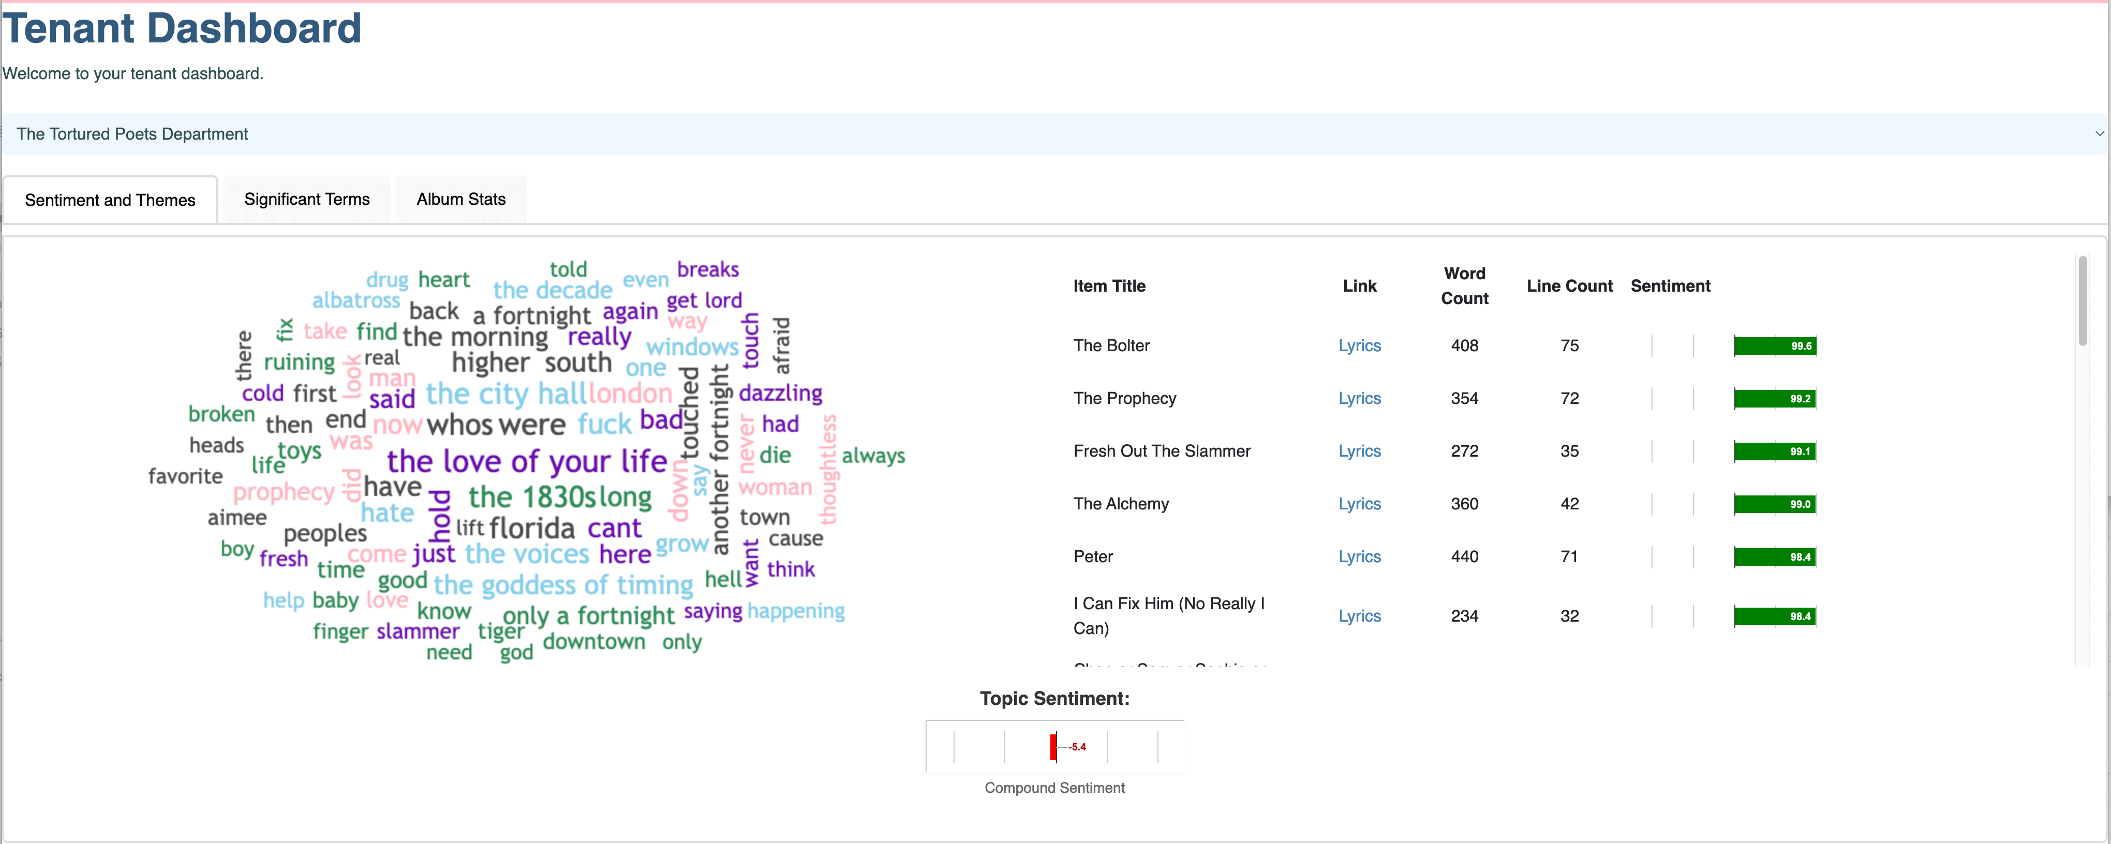
Task: Click the Item Title column header
Action: 1109,286
